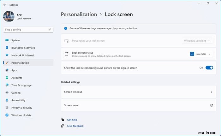
Task: Select Apps in the sidebar
Action: [15, 70]
